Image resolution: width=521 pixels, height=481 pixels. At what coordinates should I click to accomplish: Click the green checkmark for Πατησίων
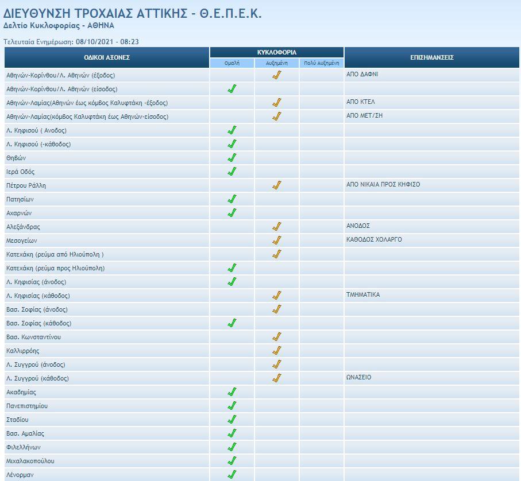(232, 199)
